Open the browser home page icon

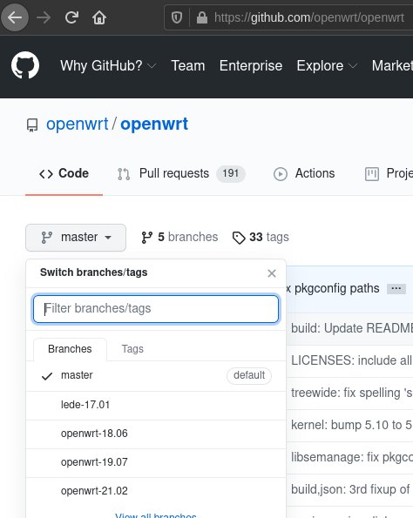click(99, 17)
